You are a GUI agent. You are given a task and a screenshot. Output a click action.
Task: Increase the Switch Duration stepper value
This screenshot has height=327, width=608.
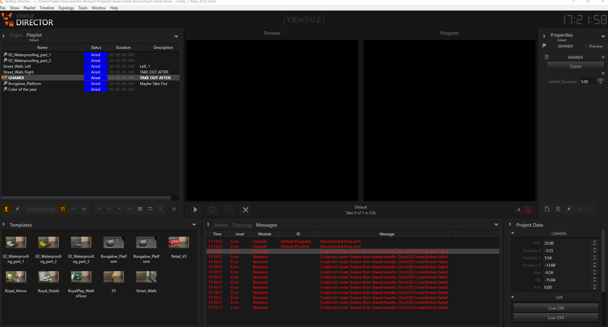(x=601, y=80)
